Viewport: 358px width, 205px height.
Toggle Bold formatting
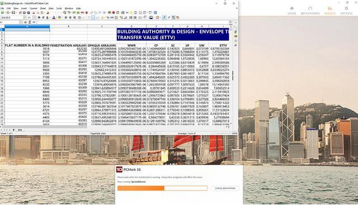pyautogui.click(x=39, y=17)
